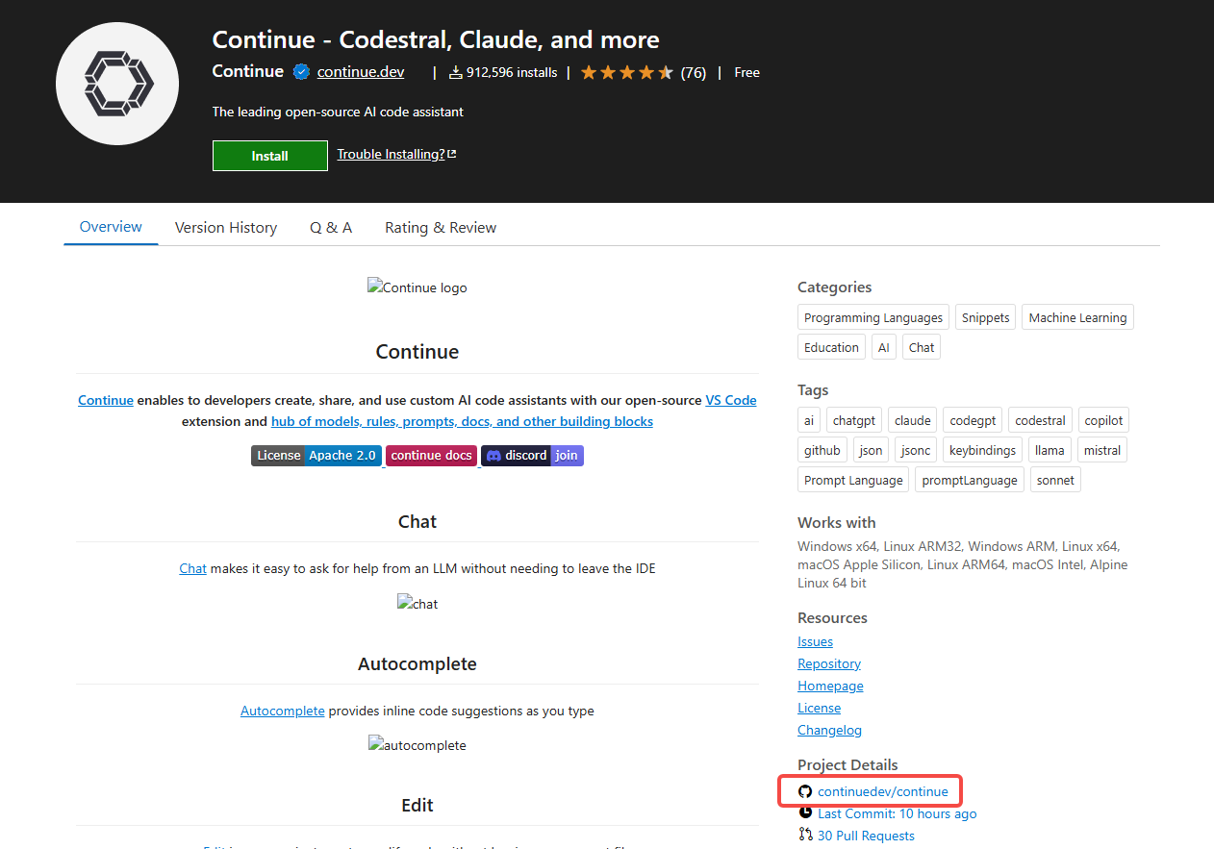
Task: Open the 30 Pull Requests link
Action: coord(866,837)
